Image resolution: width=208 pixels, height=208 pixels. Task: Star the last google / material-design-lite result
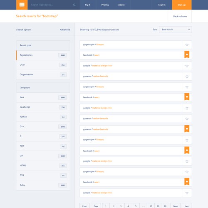coord(187,193)
